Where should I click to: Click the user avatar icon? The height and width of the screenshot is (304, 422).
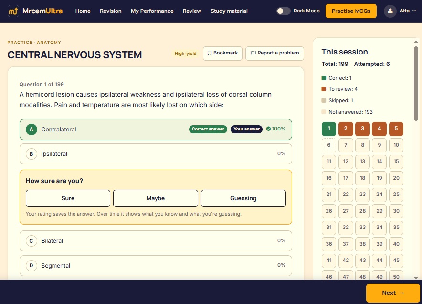coord(390,11)
